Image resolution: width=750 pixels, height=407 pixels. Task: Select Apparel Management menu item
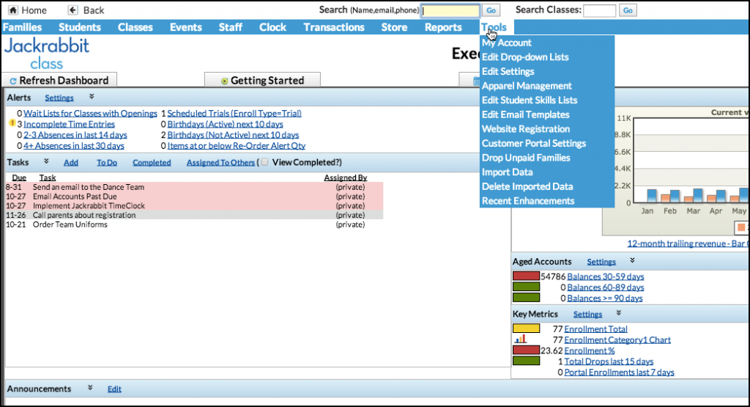tap(527, 86)
